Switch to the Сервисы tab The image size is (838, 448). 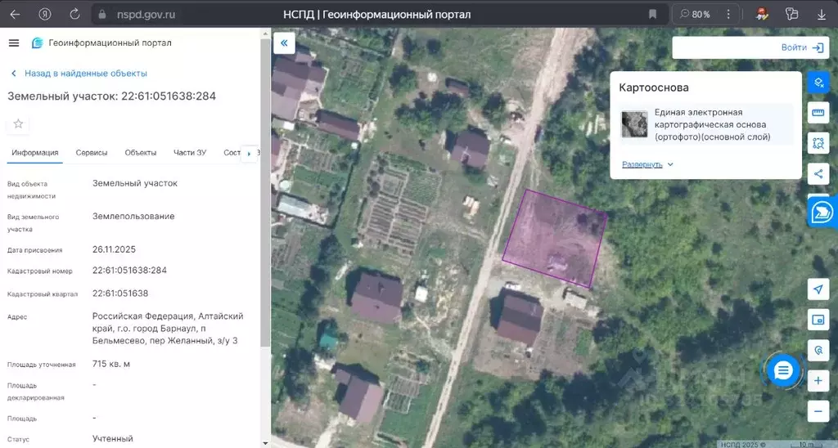point(92,153)
